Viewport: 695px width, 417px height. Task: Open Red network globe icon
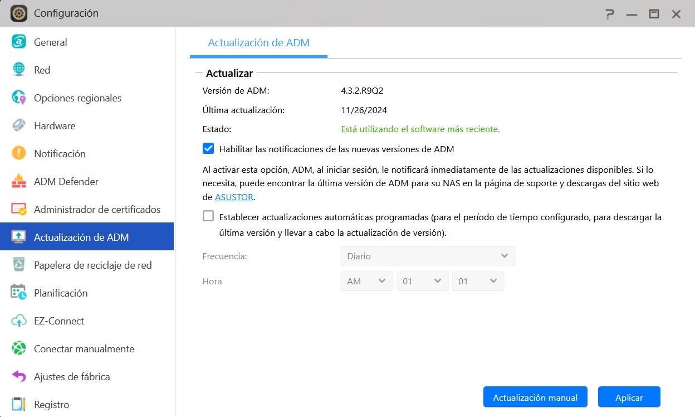pos(19,70)
